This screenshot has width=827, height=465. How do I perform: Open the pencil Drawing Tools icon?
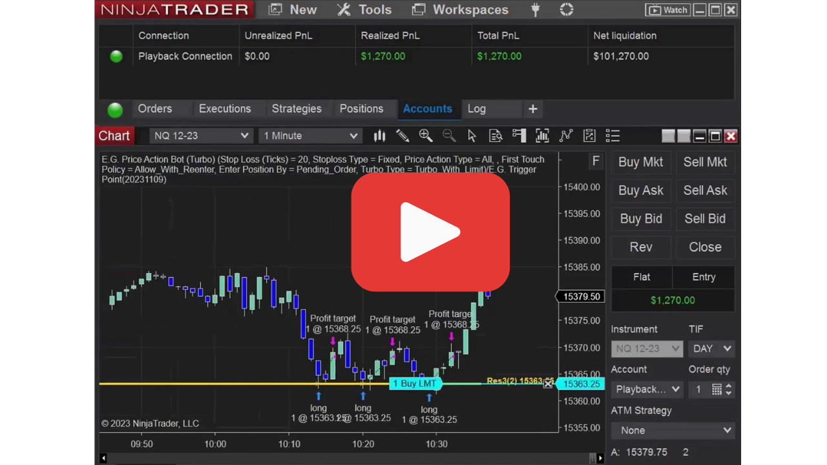tap(403, 136)
